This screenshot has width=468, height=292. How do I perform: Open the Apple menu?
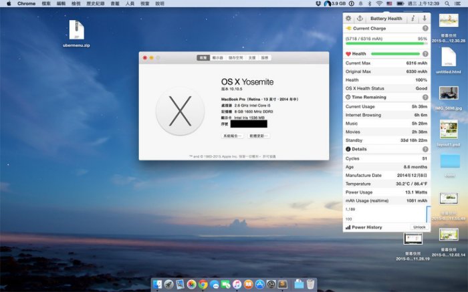tap(9, 3)
